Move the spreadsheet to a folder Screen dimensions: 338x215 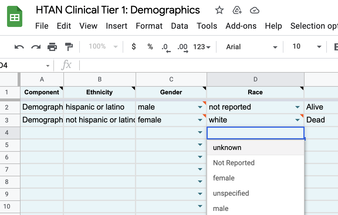pyautogui.click(x=237, y=10)
